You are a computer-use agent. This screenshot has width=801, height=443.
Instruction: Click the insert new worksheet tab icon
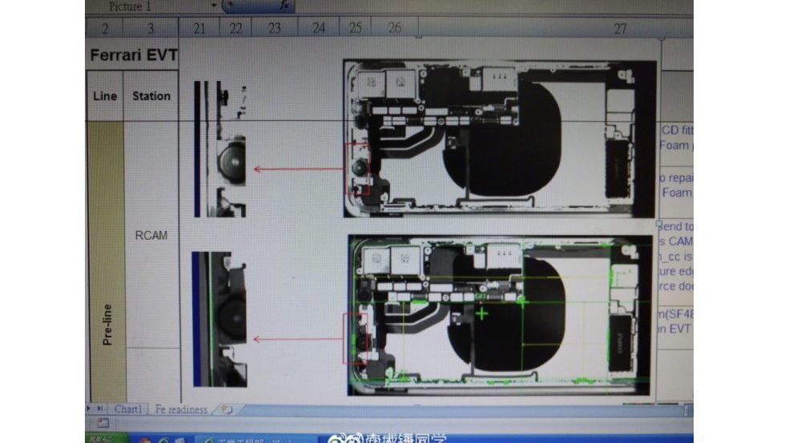coord(227,409)
